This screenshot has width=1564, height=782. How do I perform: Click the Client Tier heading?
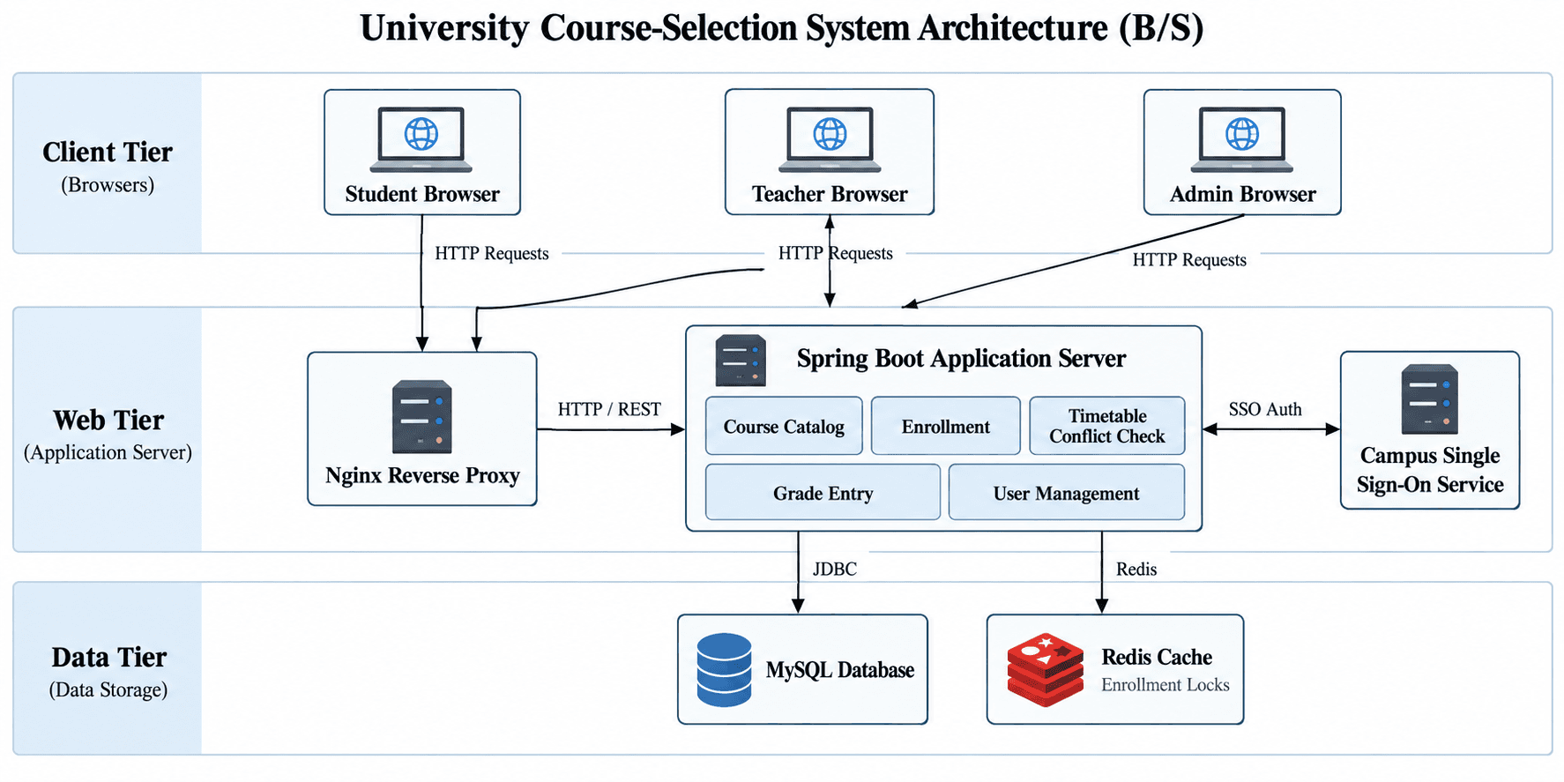[x=108, y=152]
